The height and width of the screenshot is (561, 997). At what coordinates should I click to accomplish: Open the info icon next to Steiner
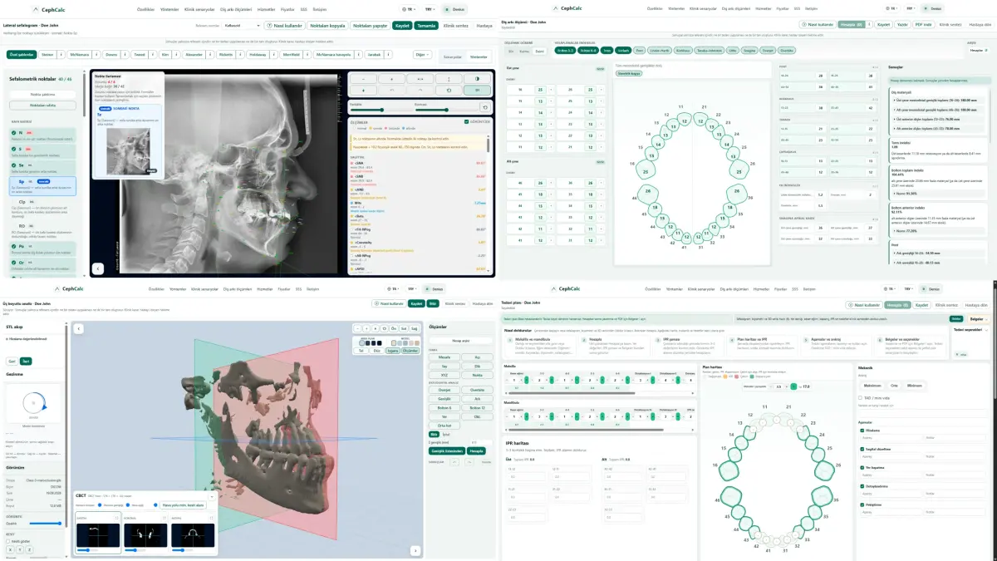coord(61,54)
